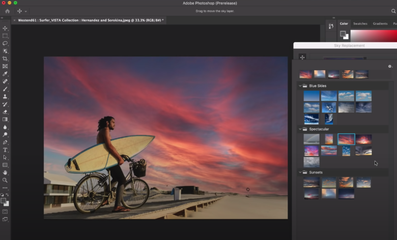Screen dimensions: 397x240
Task: Open the Gradients panel tab
Action: coord(380,23)
